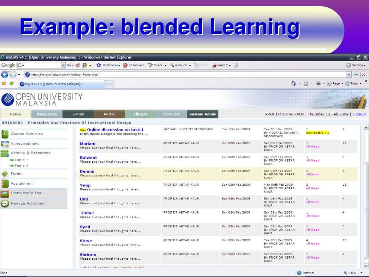Click the Go button on Google toolbar
Screen dimensions: 369x277
(x=69, y=65)
